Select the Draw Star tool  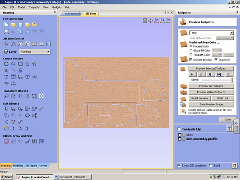(x=34, y=64)
